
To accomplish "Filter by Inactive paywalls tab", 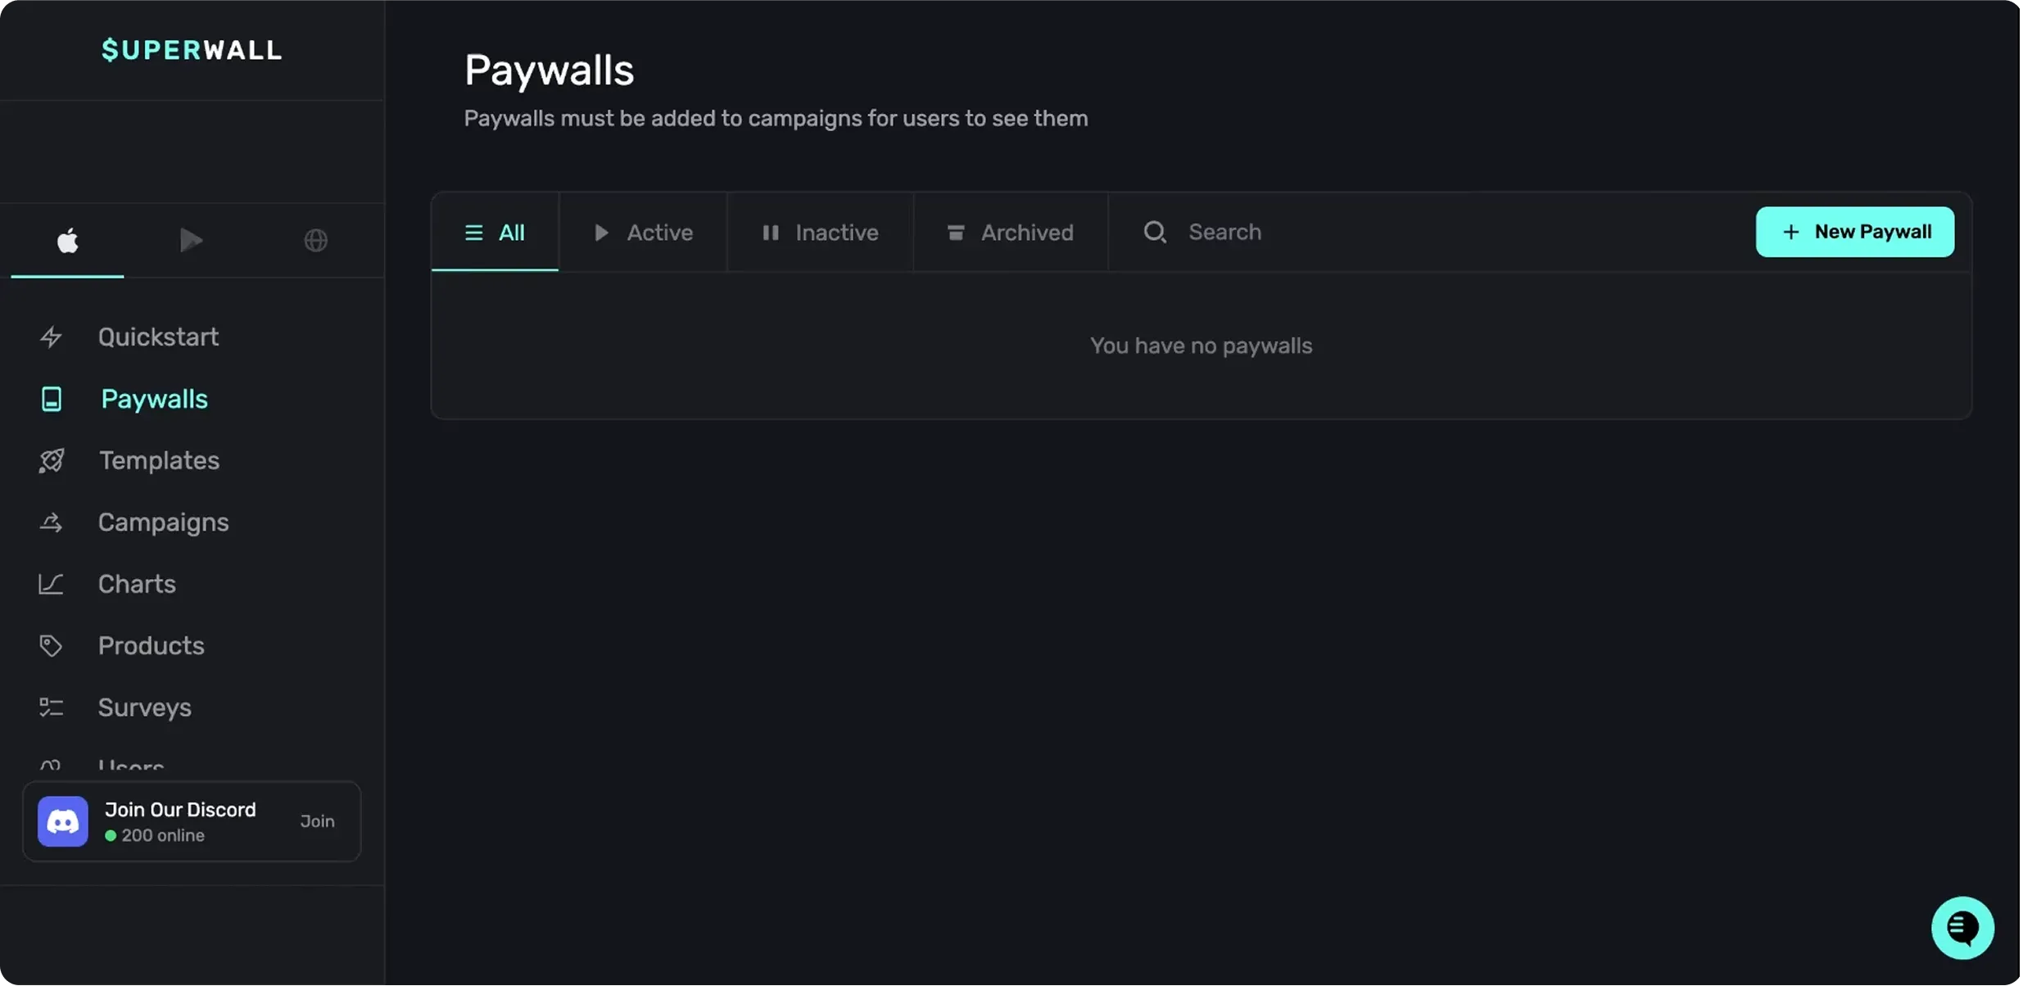I will (x=820, y=233).
